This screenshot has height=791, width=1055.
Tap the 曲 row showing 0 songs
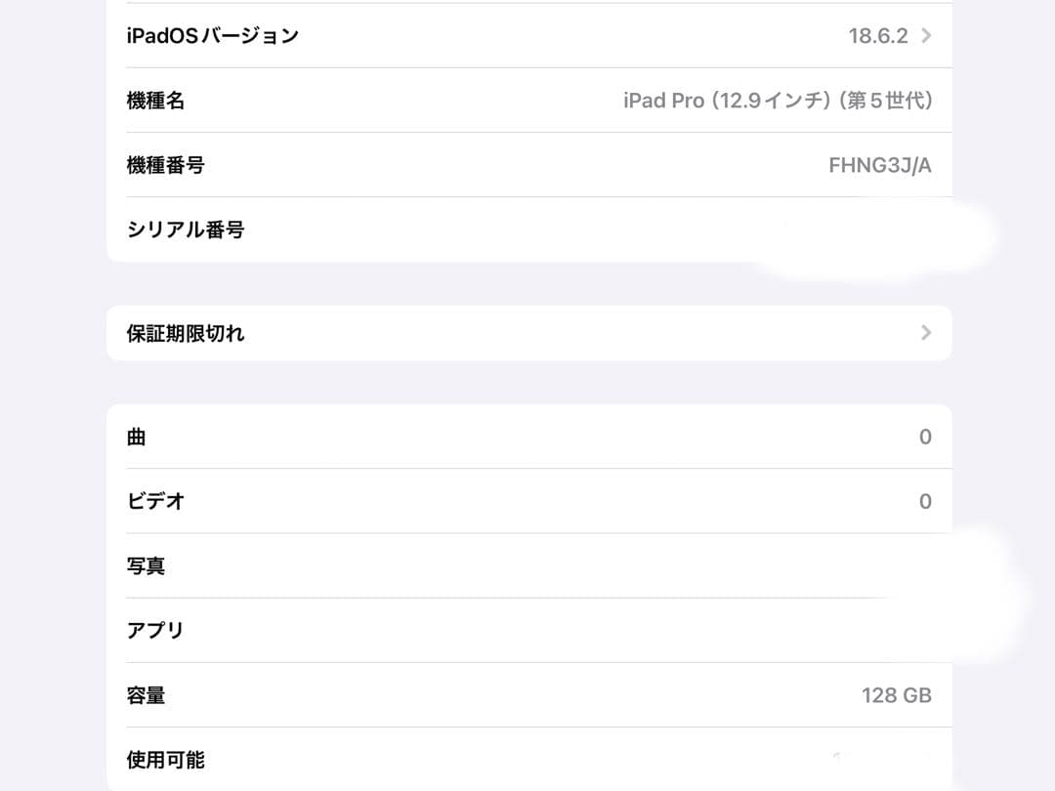527,437
